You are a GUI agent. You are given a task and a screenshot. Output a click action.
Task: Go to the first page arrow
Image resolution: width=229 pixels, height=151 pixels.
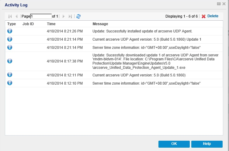[10, 16]
